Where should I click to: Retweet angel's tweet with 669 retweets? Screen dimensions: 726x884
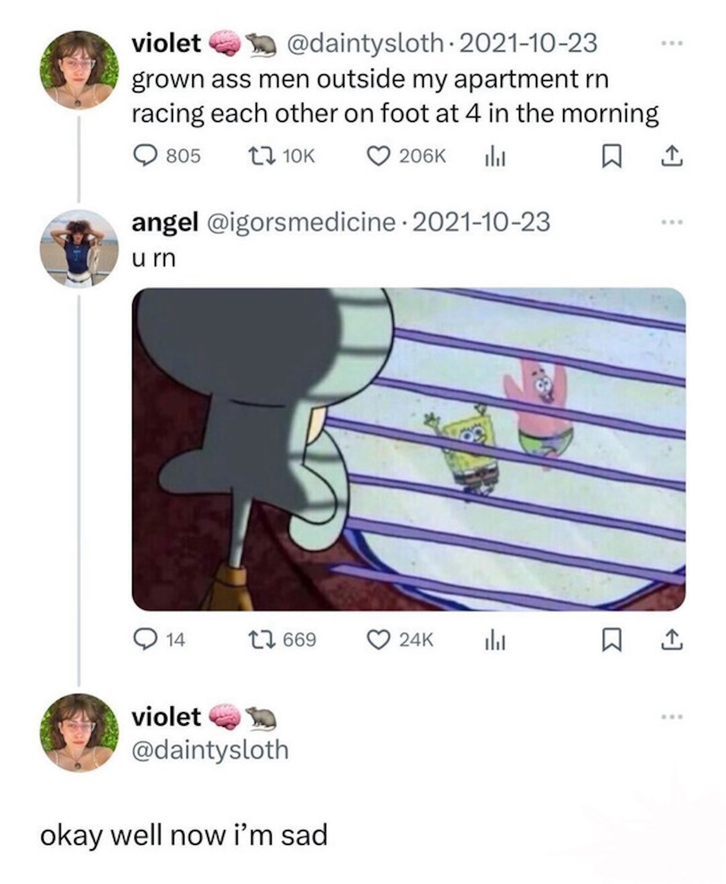pos(262,640)
